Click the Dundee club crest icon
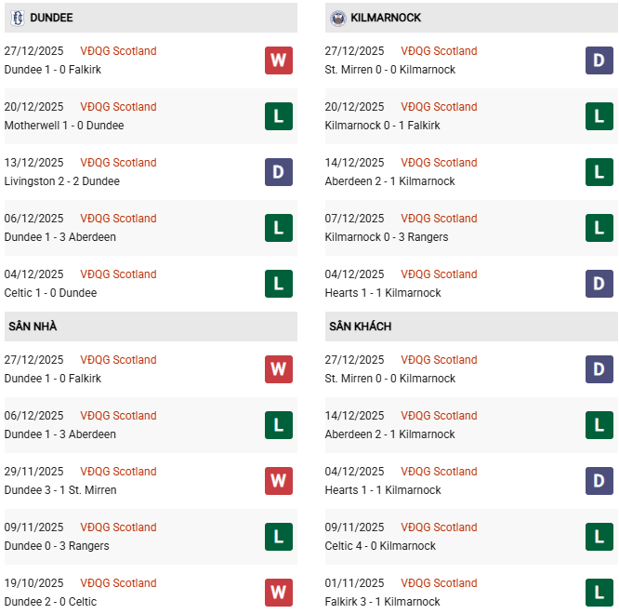The height and width of the screenshot is (614, 619). click(17, 18)
